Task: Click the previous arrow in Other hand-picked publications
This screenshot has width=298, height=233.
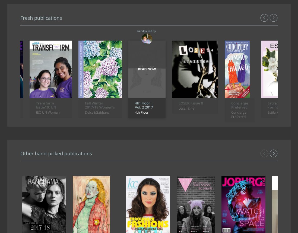Action: click(264, 153)
